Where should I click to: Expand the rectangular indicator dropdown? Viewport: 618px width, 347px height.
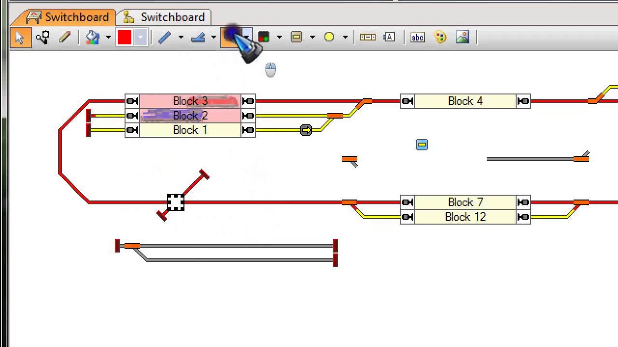point(312,37)
